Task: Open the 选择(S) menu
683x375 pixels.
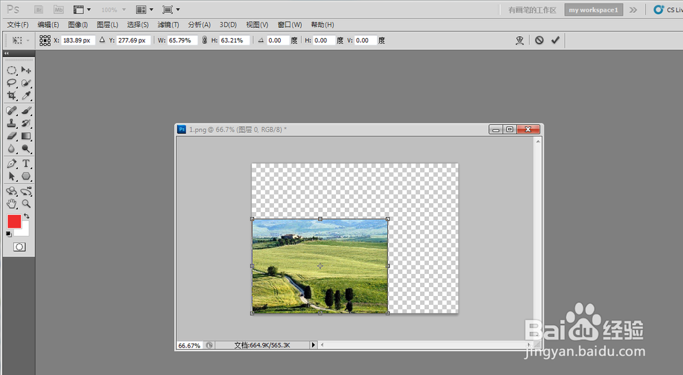Action: [138, 25]
